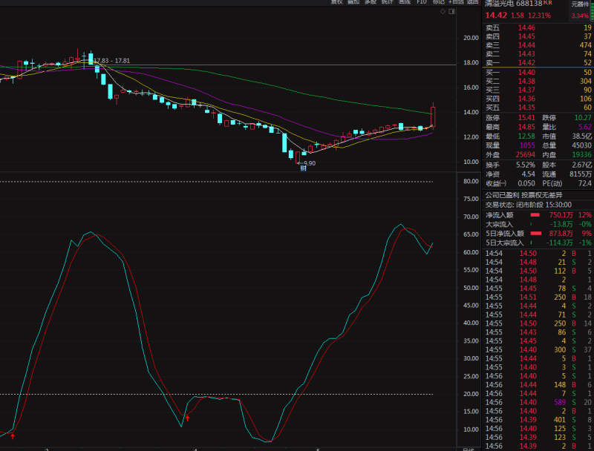The width and height of the screenshot is (594, 451).
Task: Toggle the side panel layout icon
Action: [451, 12]
